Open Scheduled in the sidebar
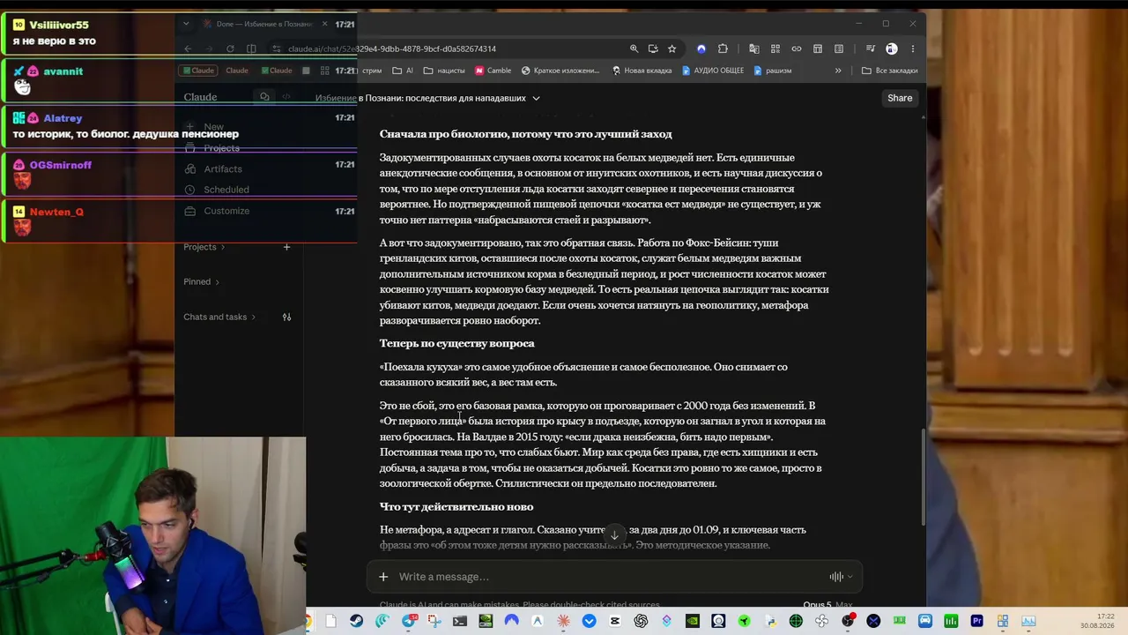Viewport: 1128px width, 635px height. coord(217,190)
